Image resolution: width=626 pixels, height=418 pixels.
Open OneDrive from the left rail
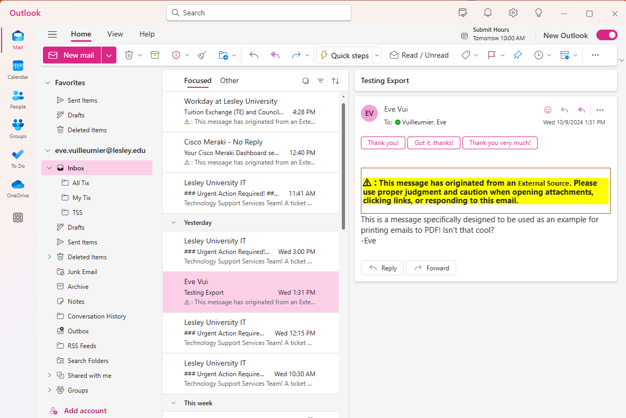(x=18, y=188)
